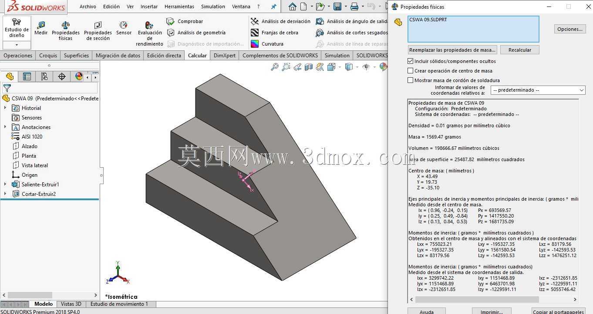Screen dimensions: 593x314
Task: Click the results horizontal scrollbar in Propiedades físicas
Action: tap(477, 299)
